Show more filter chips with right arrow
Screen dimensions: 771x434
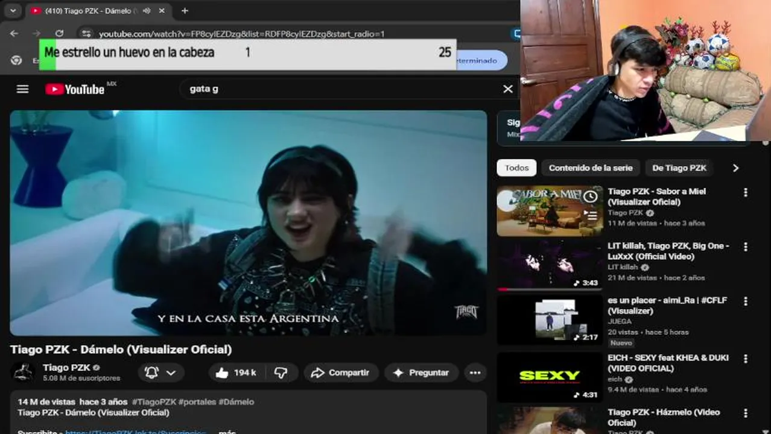(x=735, y=168)
